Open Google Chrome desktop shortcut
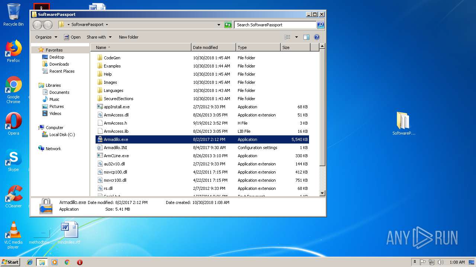This screenshot has width=476, height=267. point(13,90)
